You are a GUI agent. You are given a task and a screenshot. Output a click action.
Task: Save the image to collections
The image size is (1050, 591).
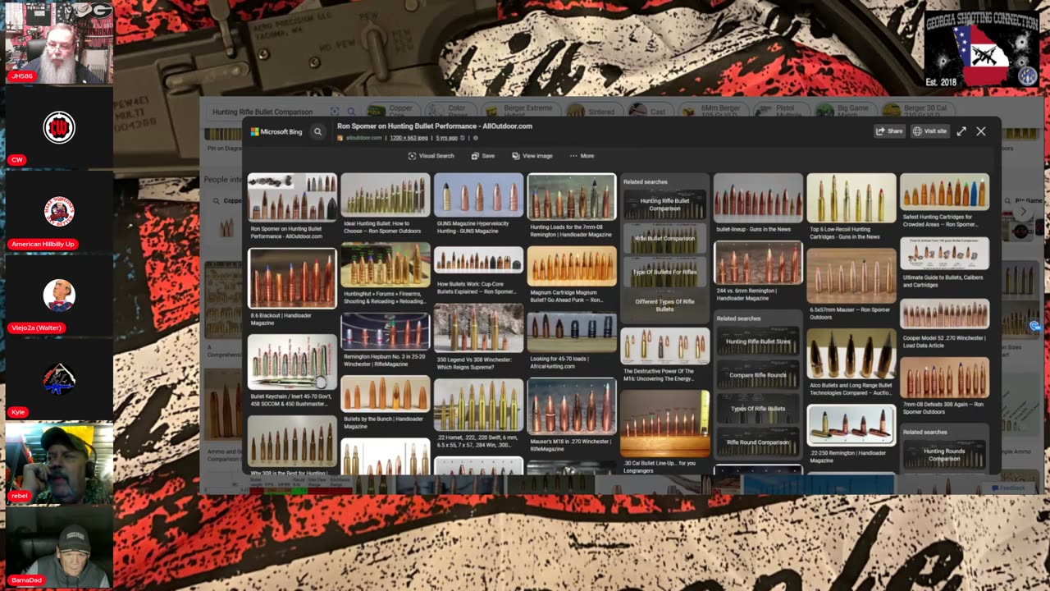pyautogui.click(x=483, y=156)
